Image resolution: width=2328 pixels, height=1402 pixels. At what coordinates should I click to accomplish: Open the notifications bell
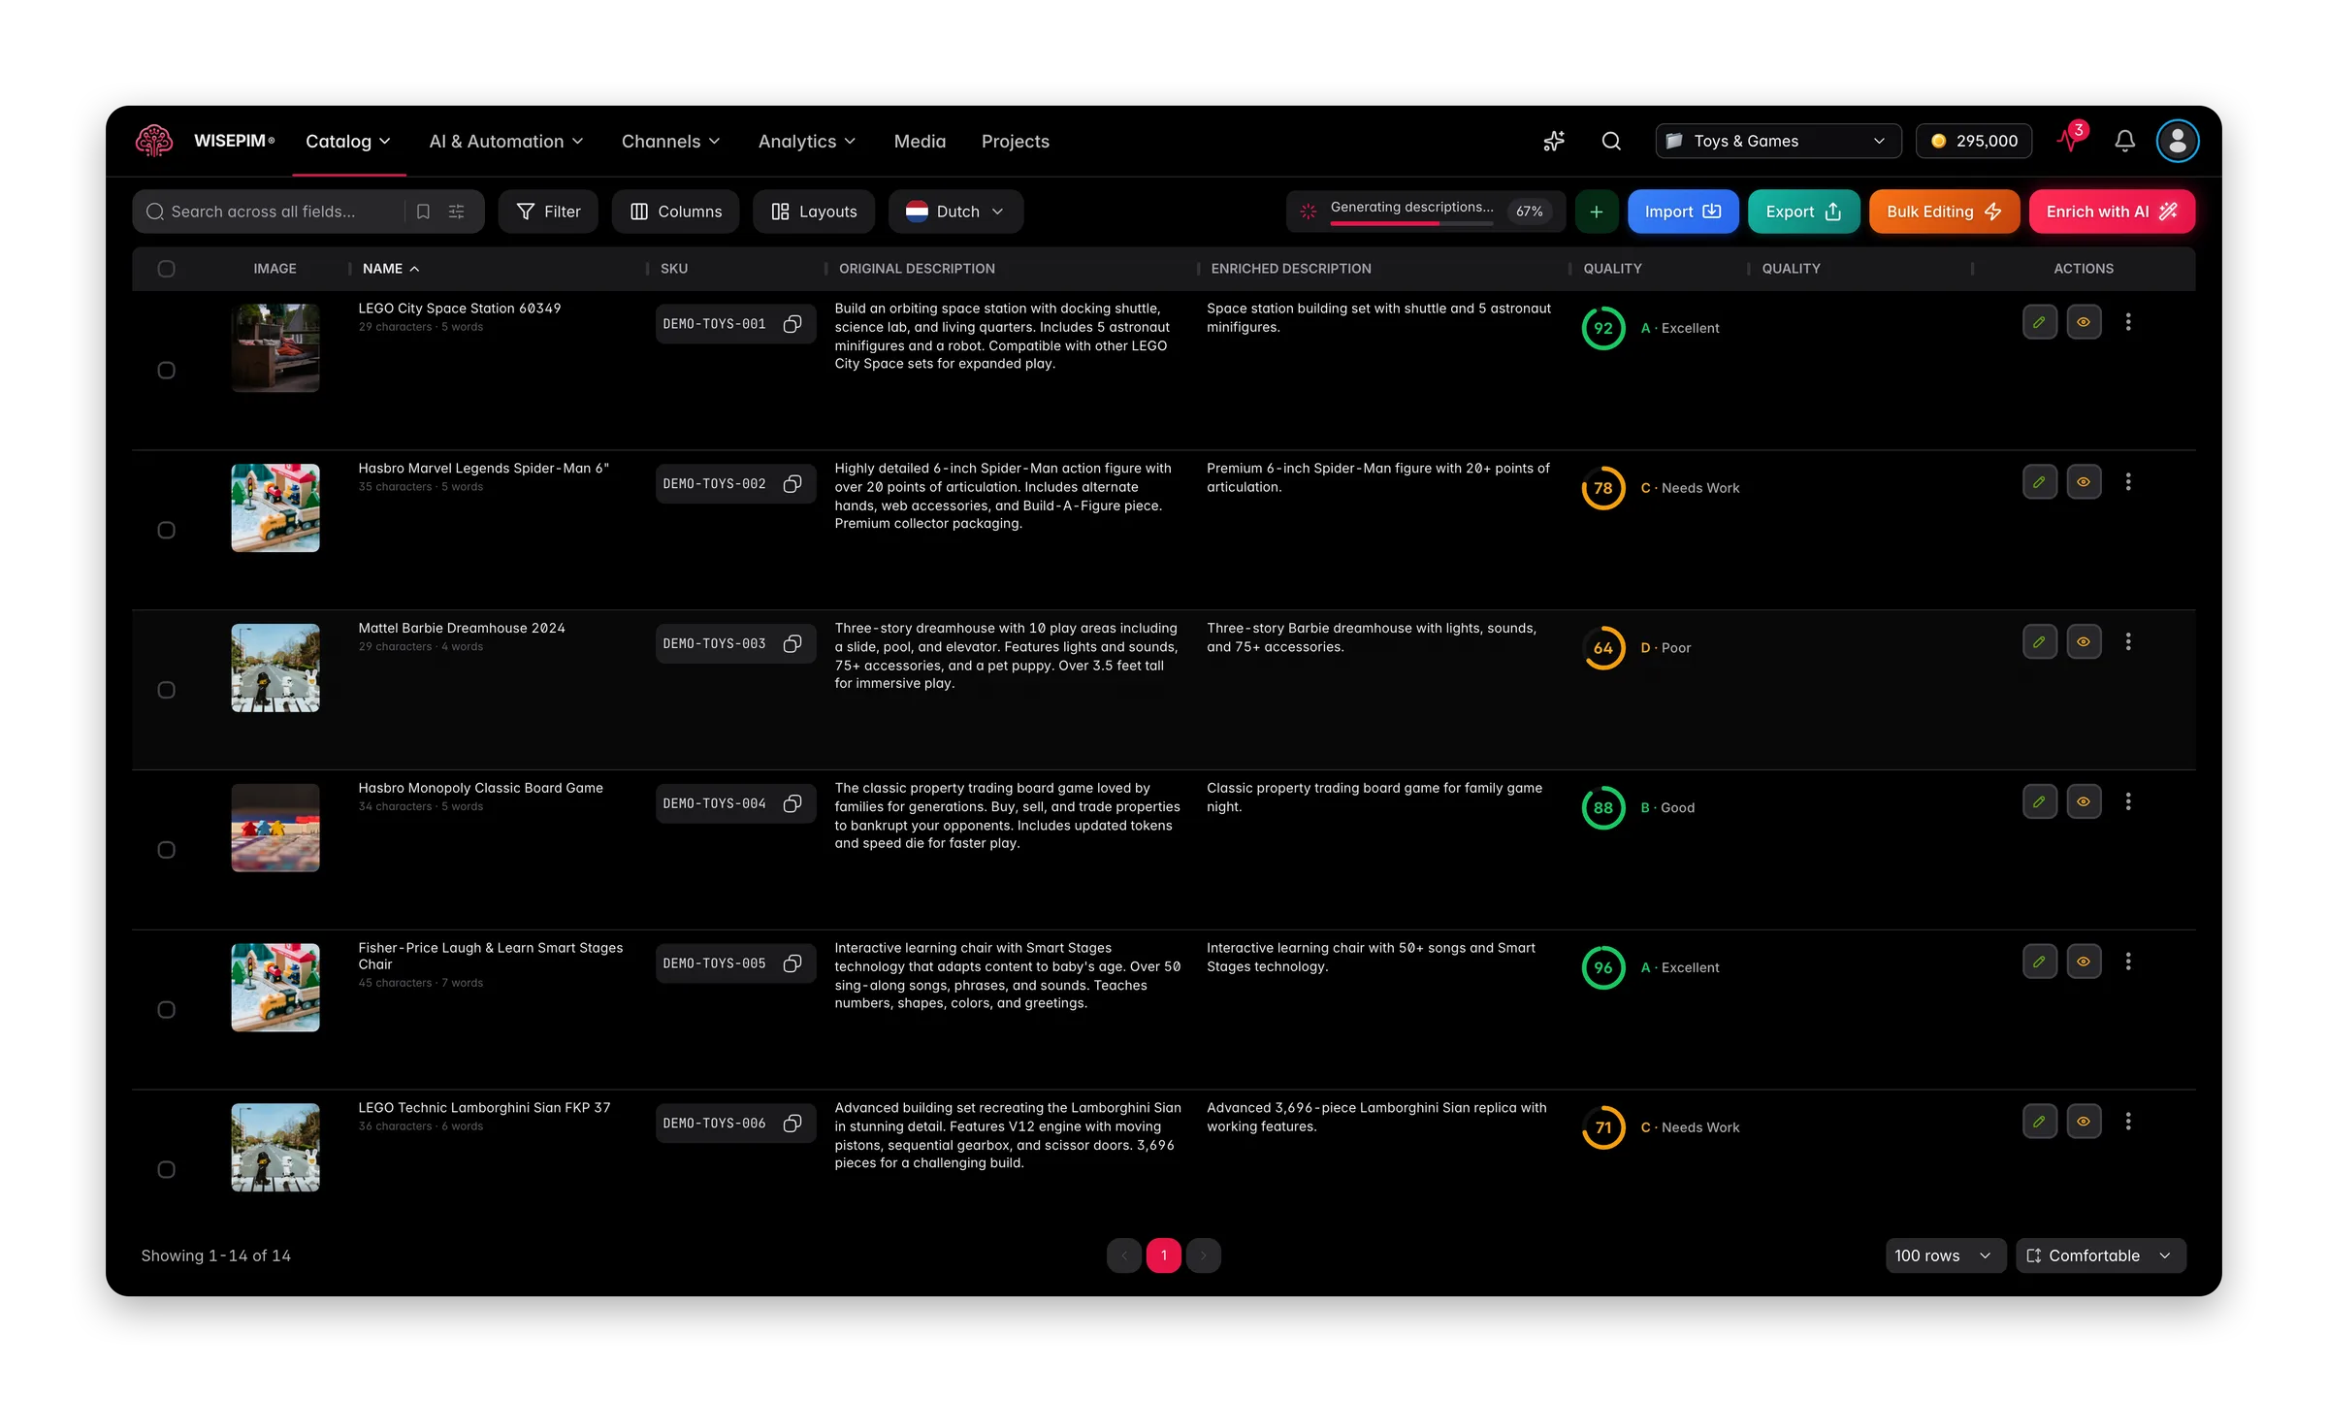point(2124,142)
